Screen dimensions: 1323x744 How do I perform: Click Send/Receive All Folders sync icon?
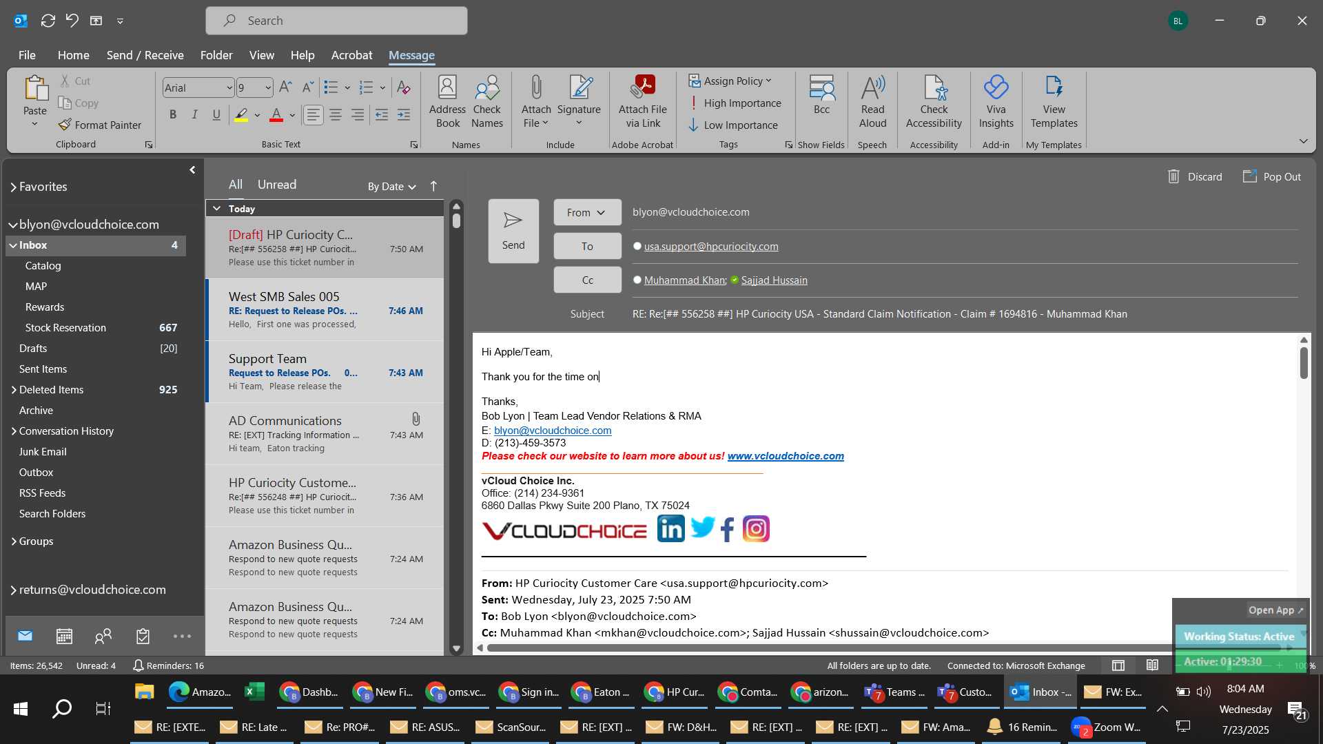coord(48,21)
